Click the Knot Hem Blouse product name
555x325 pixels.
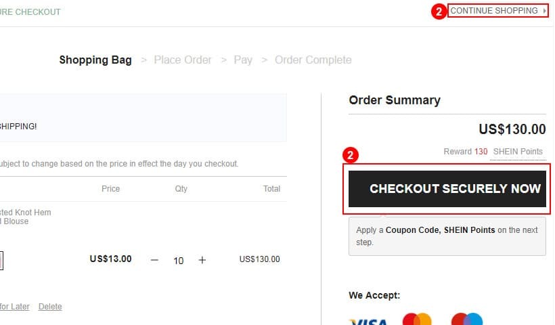coord(26,217)
